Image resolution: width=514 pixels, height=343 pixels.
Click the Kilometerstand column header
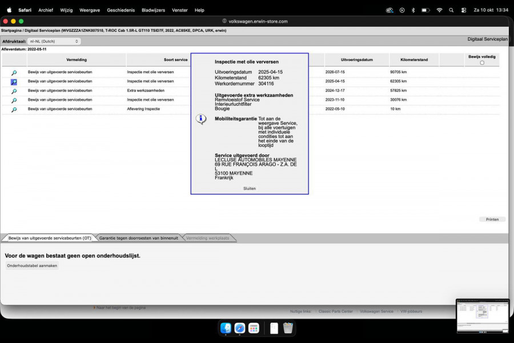click(414, 59)
